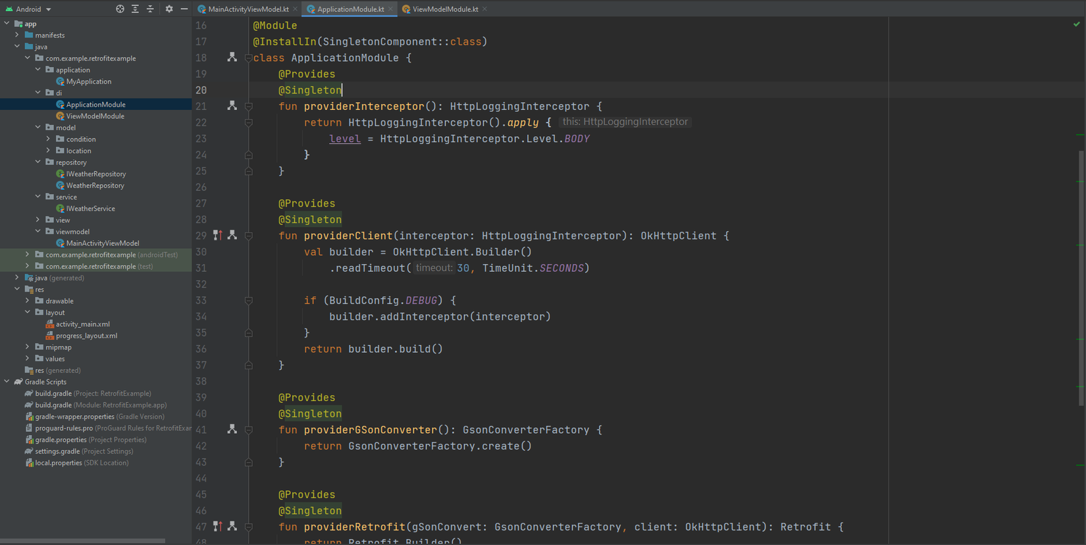The width and height of the screenshot is (1086, 545).
Task: Click line number 26 in gutter
Action: coord(201,187)
